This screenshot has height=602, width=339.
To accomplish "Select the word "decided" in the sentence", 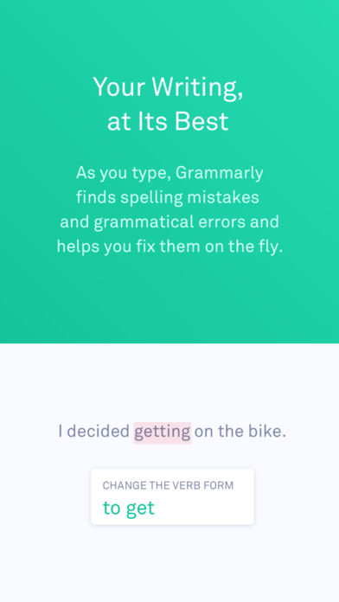I will point(98,431).
